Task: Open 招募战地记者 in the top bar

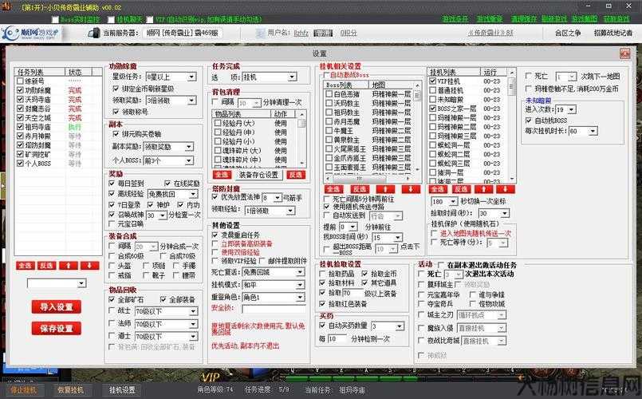Action: 613,33
